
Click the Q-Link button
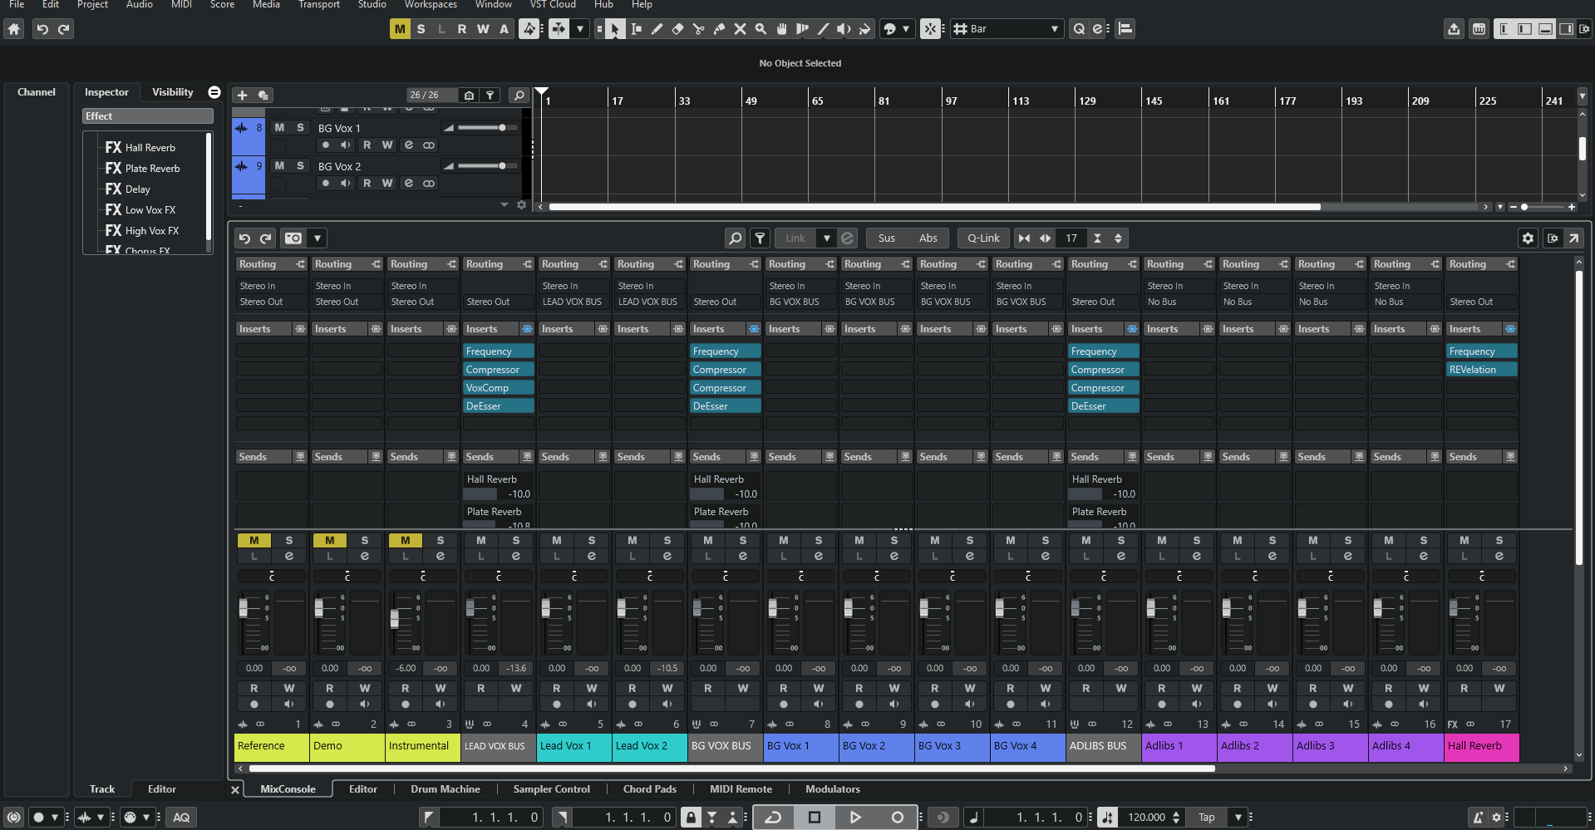point(983,238)
